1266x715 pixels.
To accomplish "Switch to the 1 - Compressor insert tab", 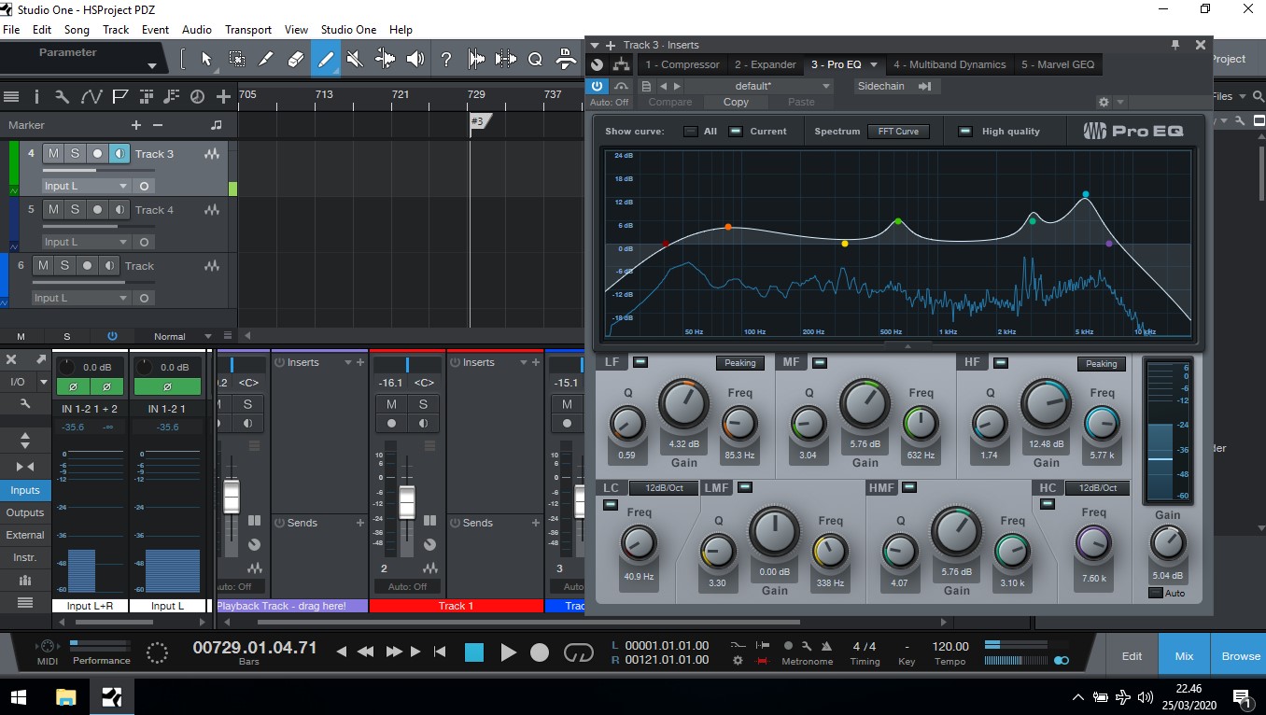I will (681, 64).
